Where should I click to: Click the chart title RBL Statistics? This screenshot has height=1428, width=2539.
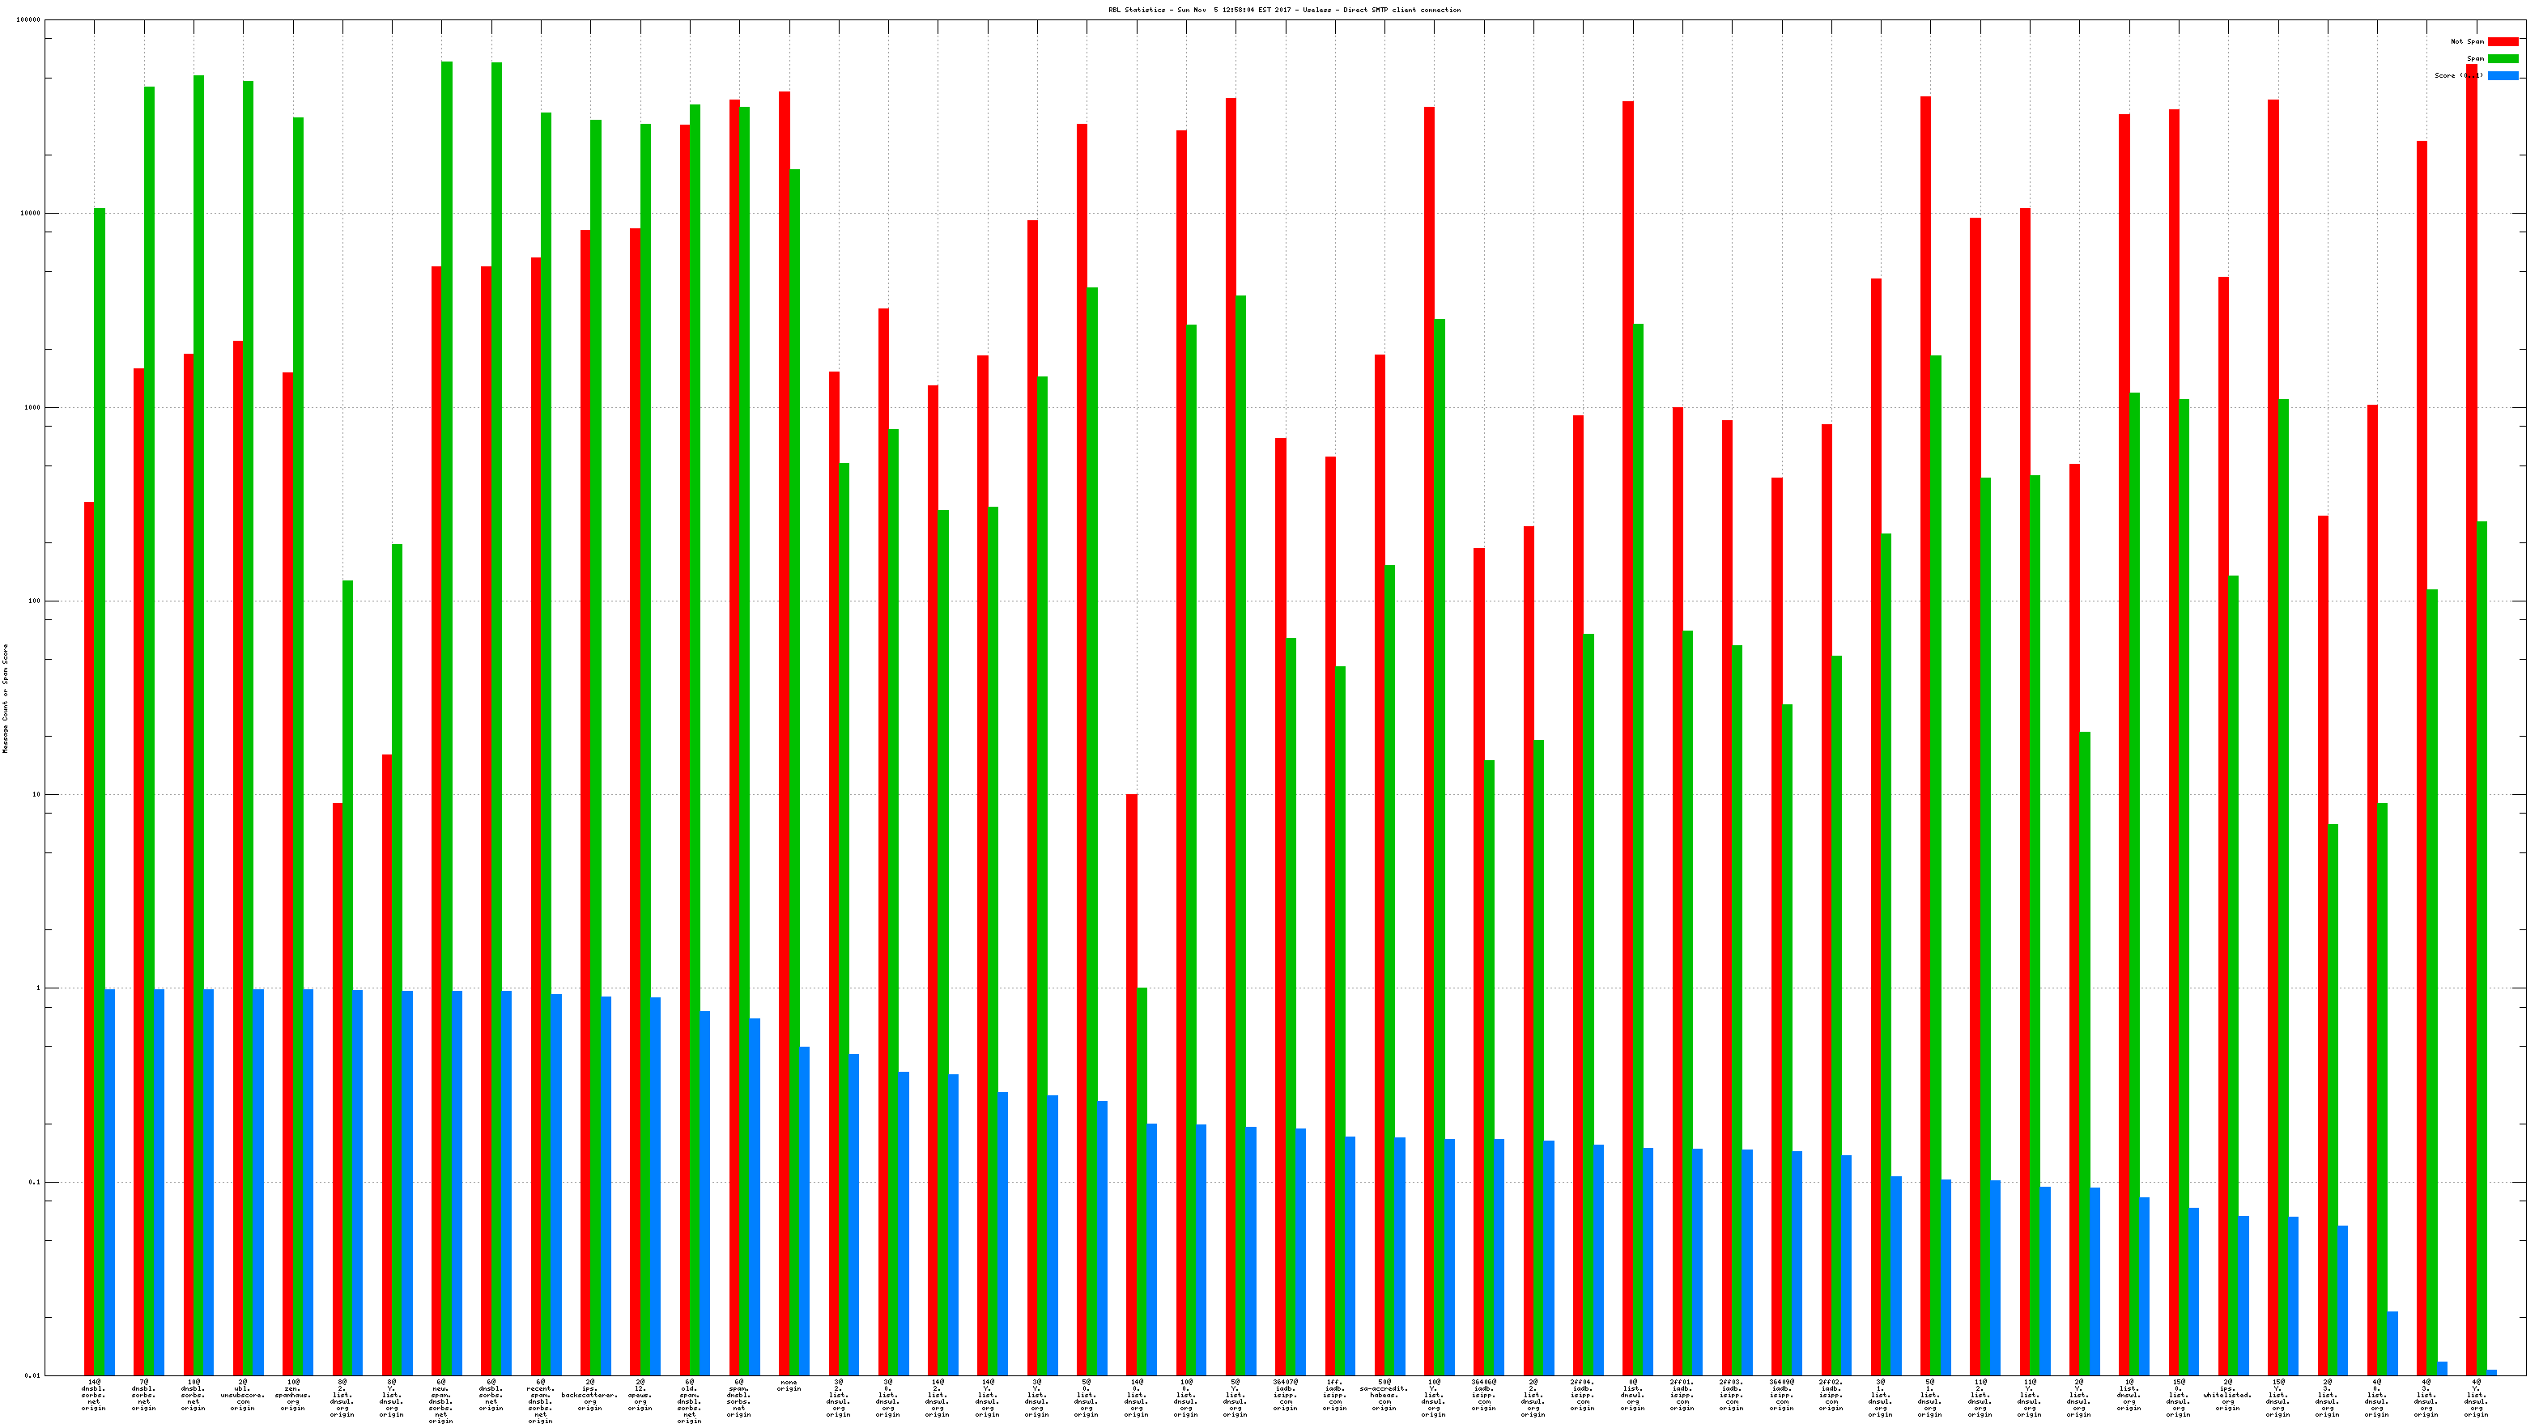point(1283,10)
